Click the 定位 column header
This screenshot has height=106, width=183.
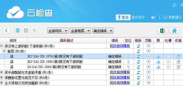(128, 41)
